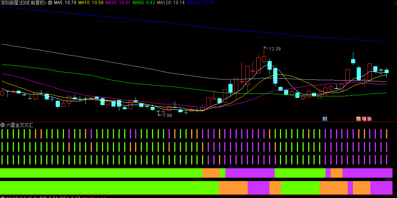Click the 增 marker icon

pos(364,119)
